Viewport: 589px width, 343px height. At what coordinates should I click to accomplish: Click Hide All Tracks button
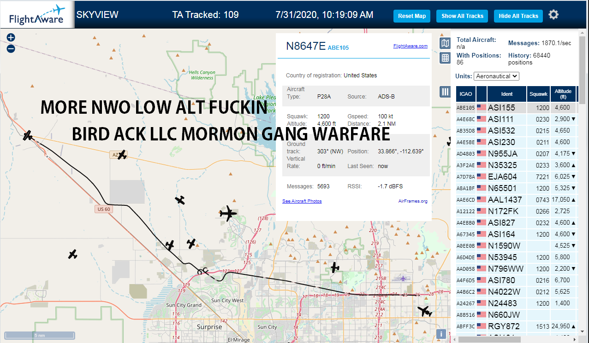coord(518,16)
